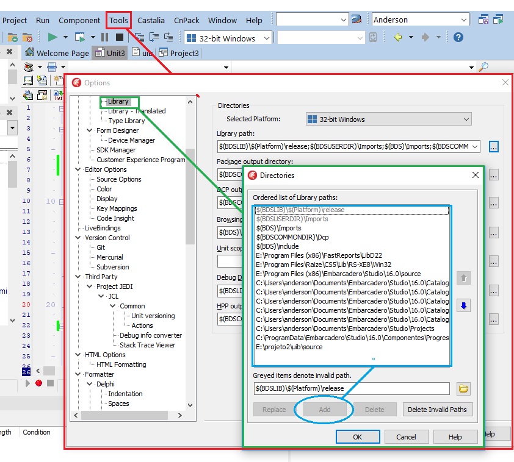The width and height of the screenshot is (514, 462).
Task: Close the Directories dialog with X
Action: tap(476, 175)
